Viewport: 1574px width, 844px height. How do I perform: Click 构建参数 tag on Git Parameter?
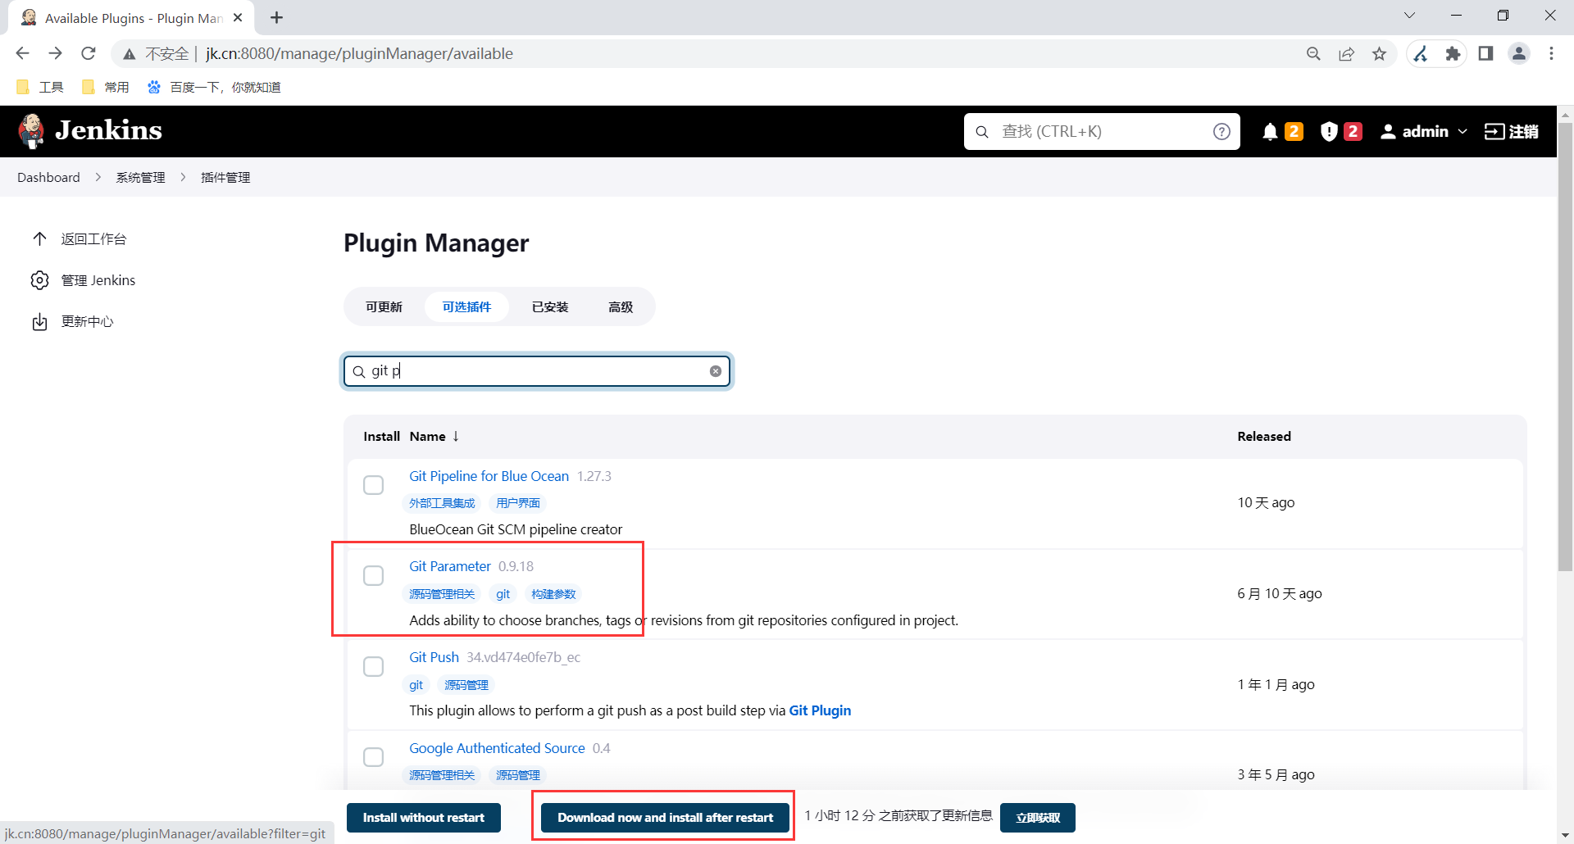click(x=553, y=594)
